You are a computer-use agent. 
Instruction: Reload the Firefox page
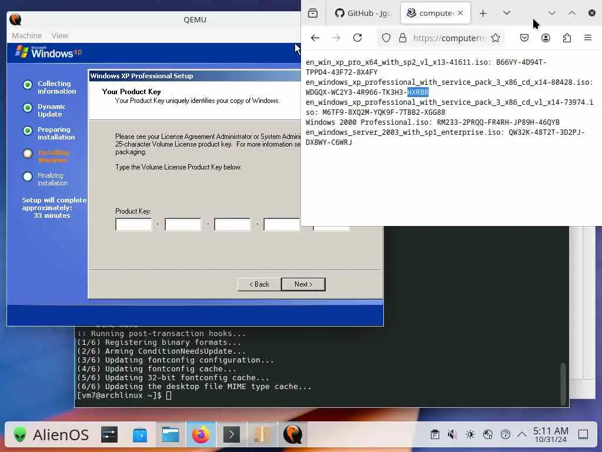pos(357,38)
